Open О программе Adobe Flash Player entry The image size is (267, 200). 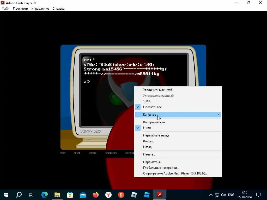178,173
